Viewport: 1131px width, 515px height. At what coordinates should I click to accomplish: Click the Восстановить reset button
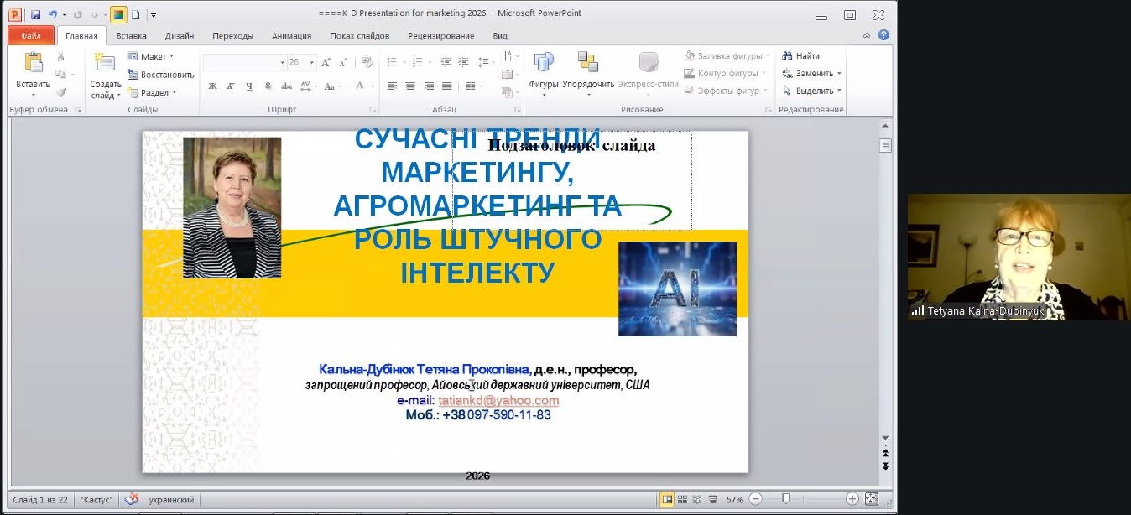[160, 75]
